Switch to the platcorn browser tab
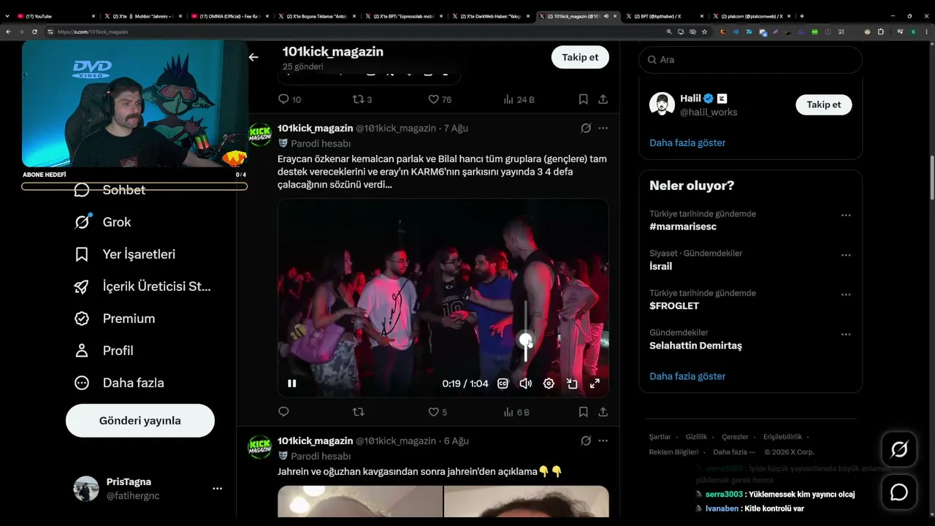935x526 pixels. 750,16
